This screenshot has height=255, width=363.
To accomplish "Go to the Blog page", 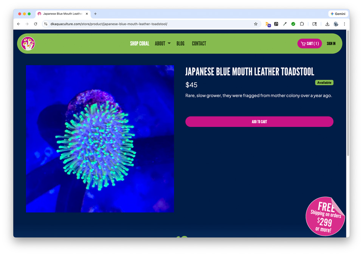I will pyautogui.click(x=180, y=43).
